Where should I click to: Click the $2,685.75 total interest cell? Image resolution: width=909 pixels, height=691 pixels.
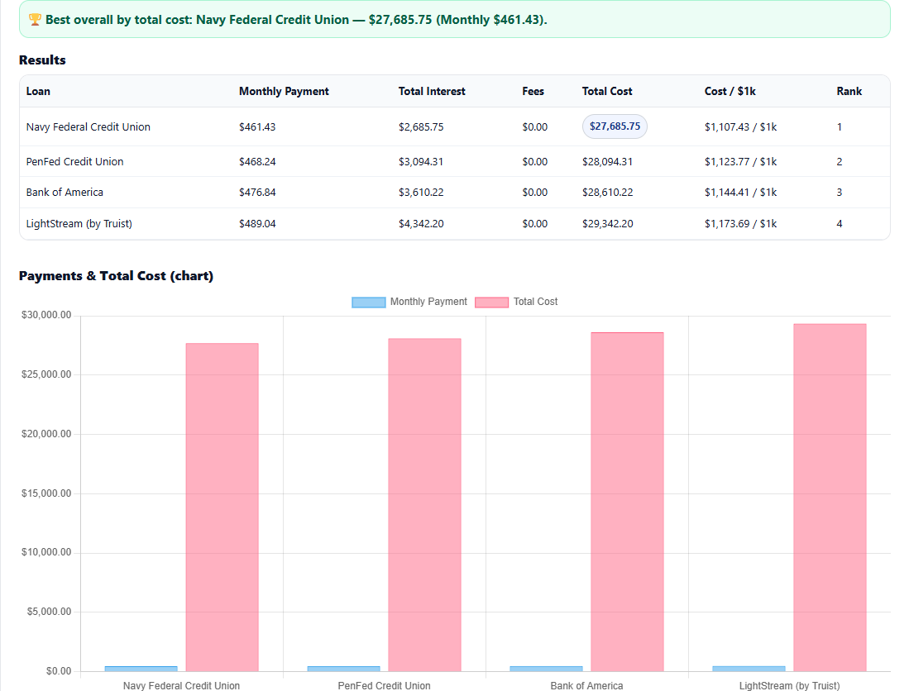coord(421,126)
